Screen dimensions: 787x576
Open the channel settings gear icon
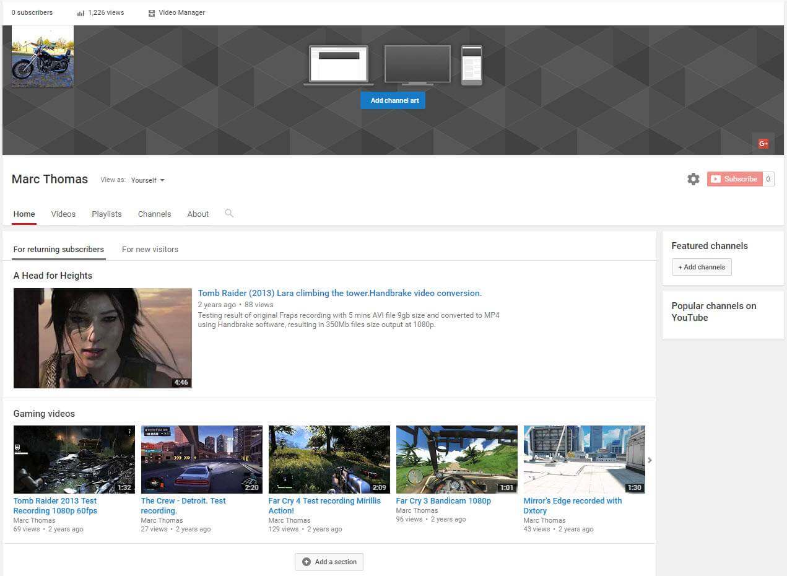click(694, 179)
